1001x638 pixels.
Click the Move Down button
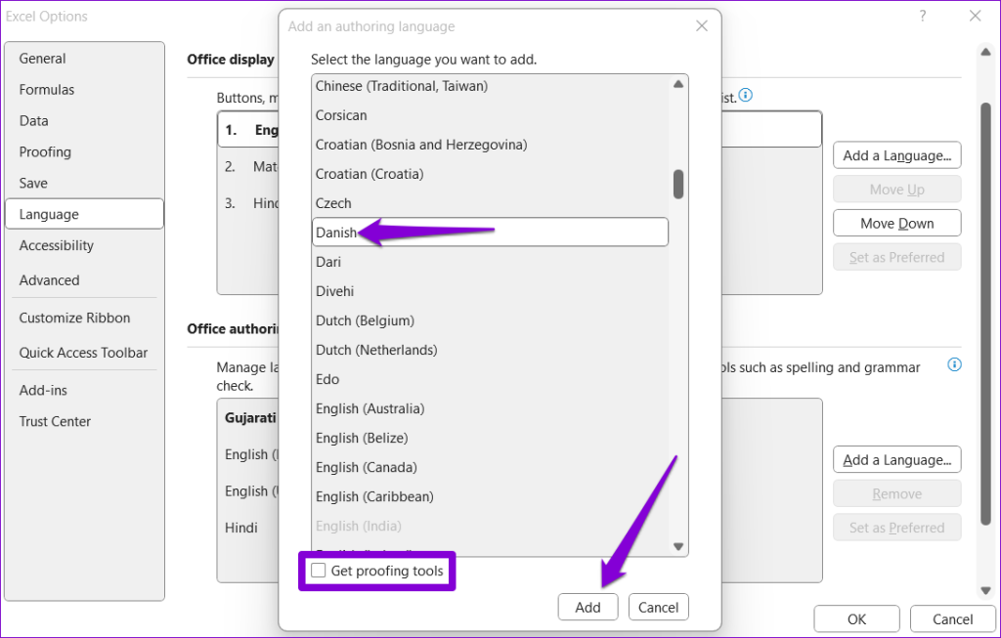pyautogui.click(x=897, y=224)
